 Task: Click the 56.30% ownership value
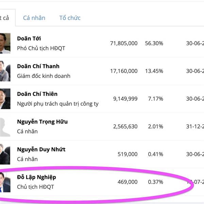tap(155, 43)
